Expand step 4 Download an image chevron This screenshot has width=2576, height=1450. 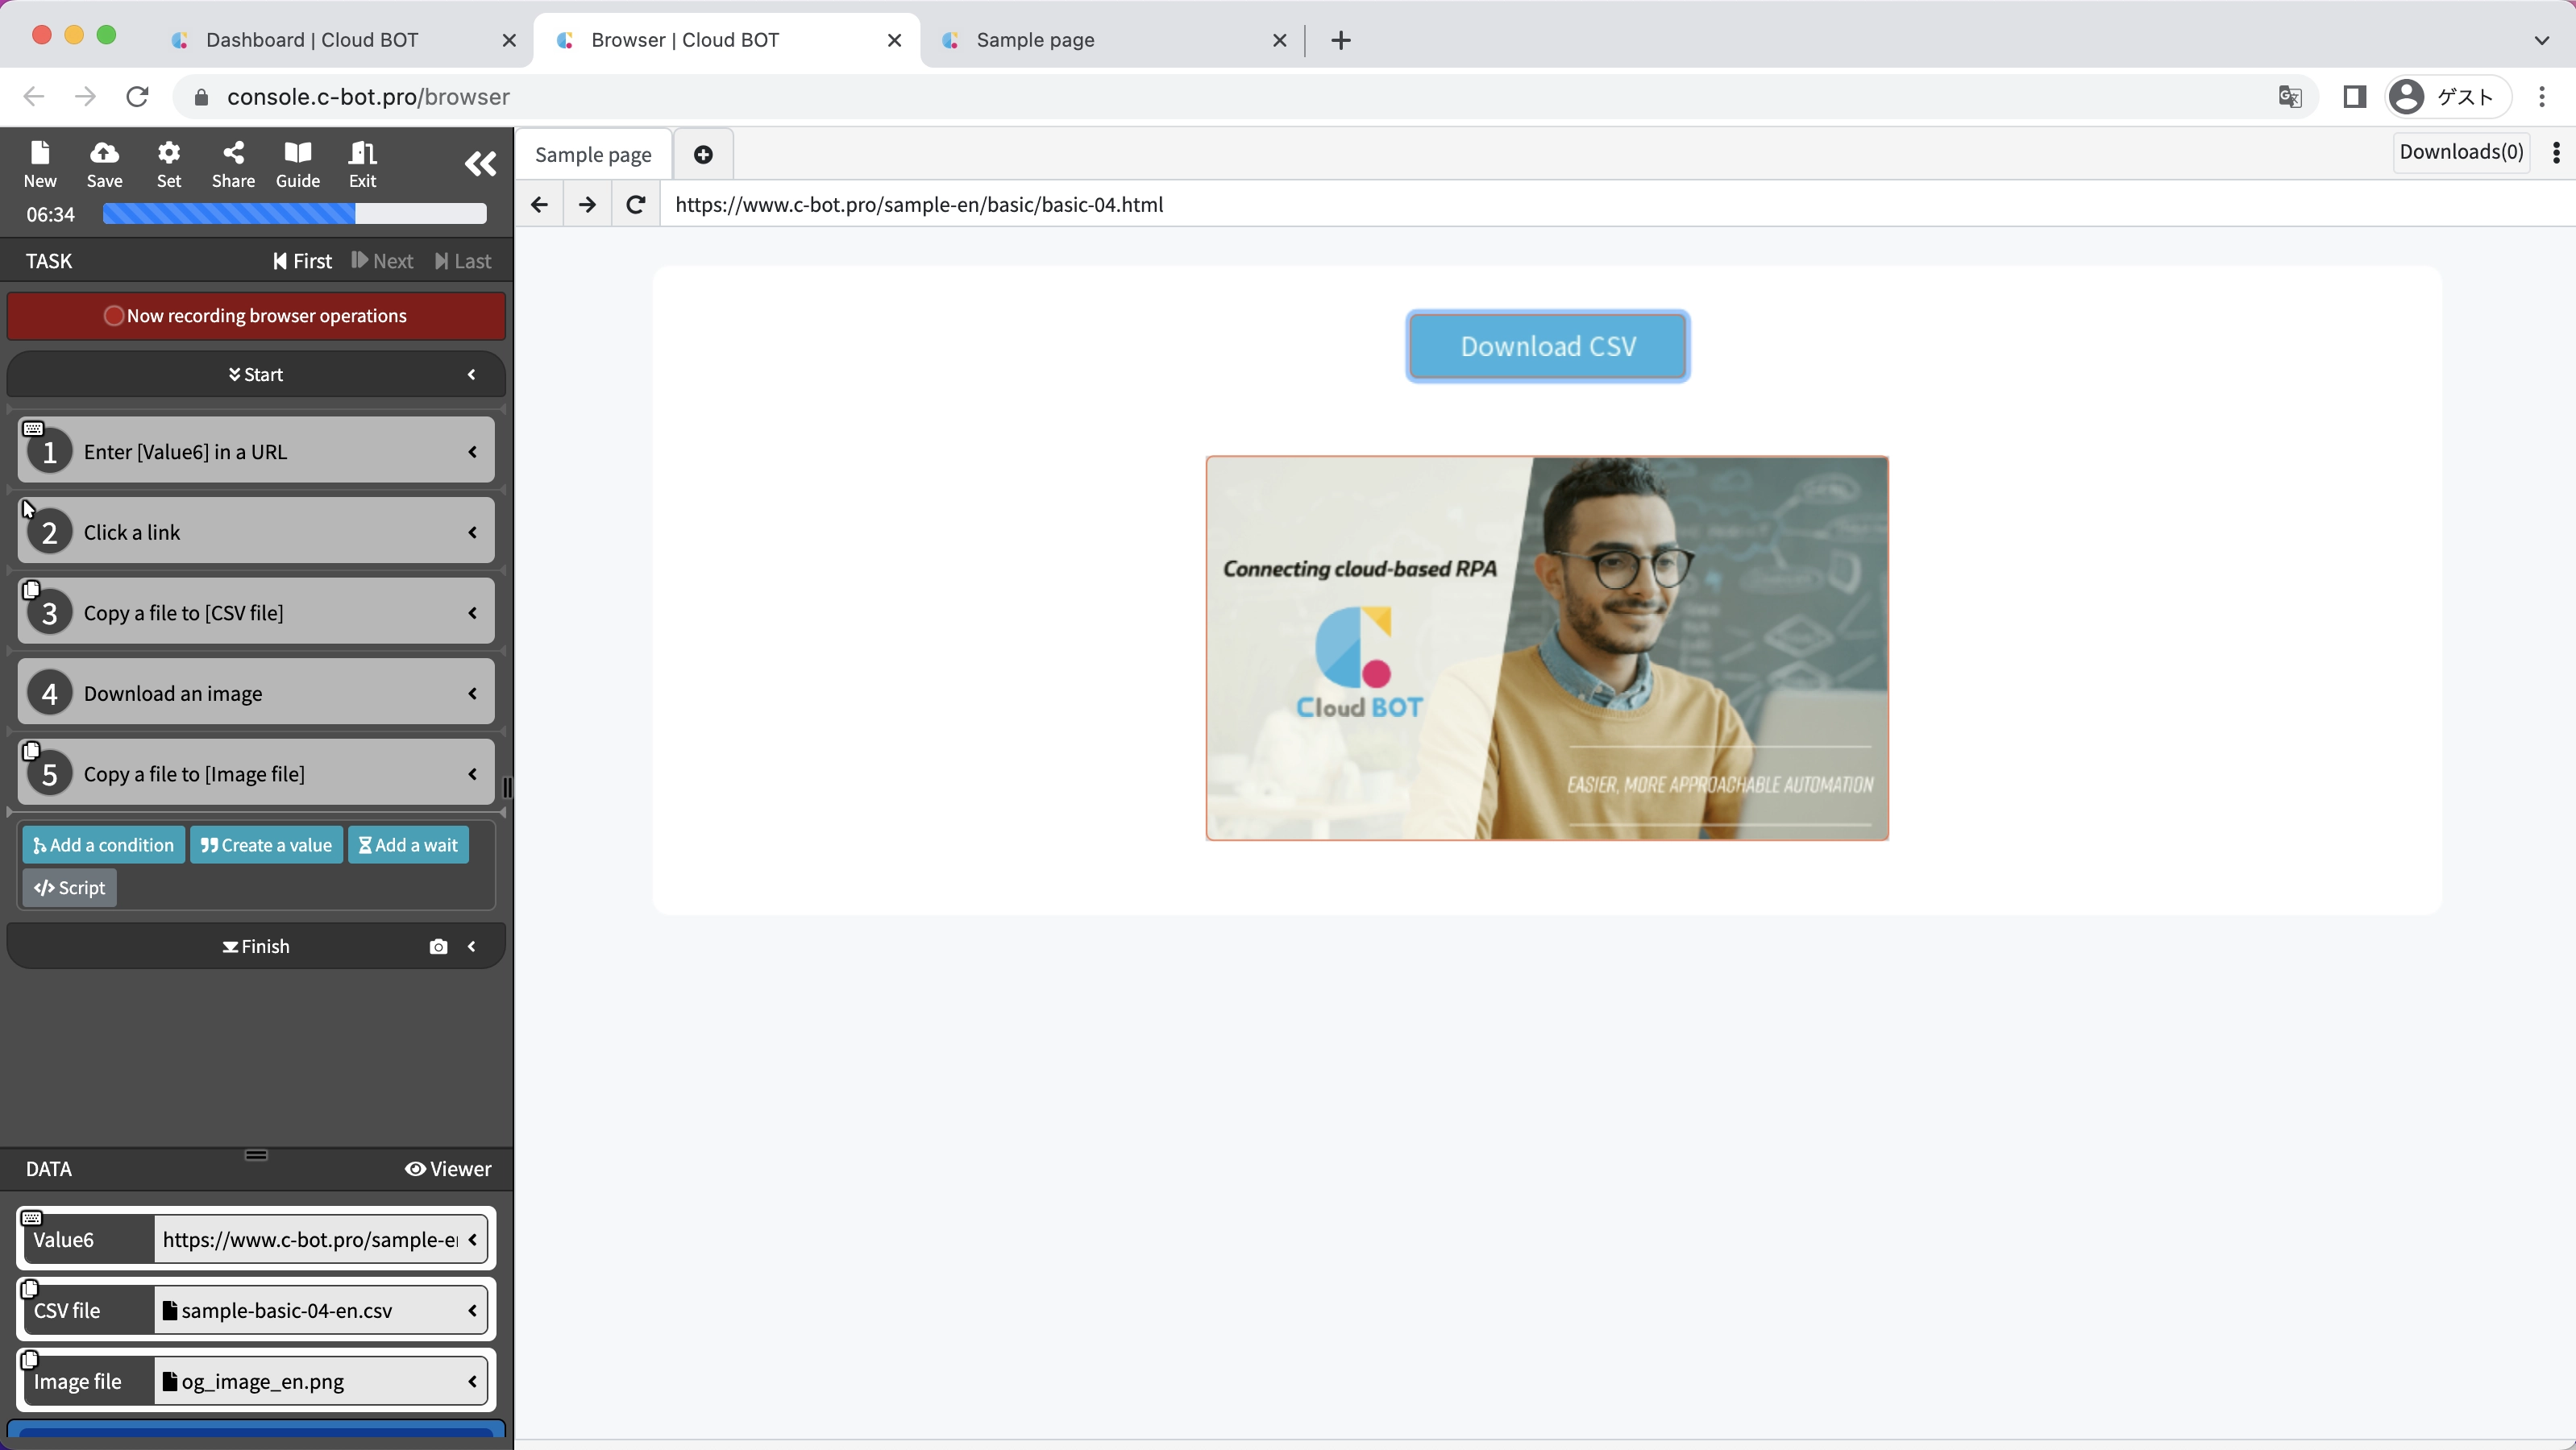tap(472, 694)
